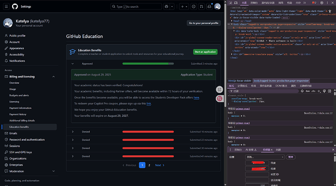336x186 pixels.
Task: Switch to 网络 network tab in DevTools
Action: tap(280, 3)
